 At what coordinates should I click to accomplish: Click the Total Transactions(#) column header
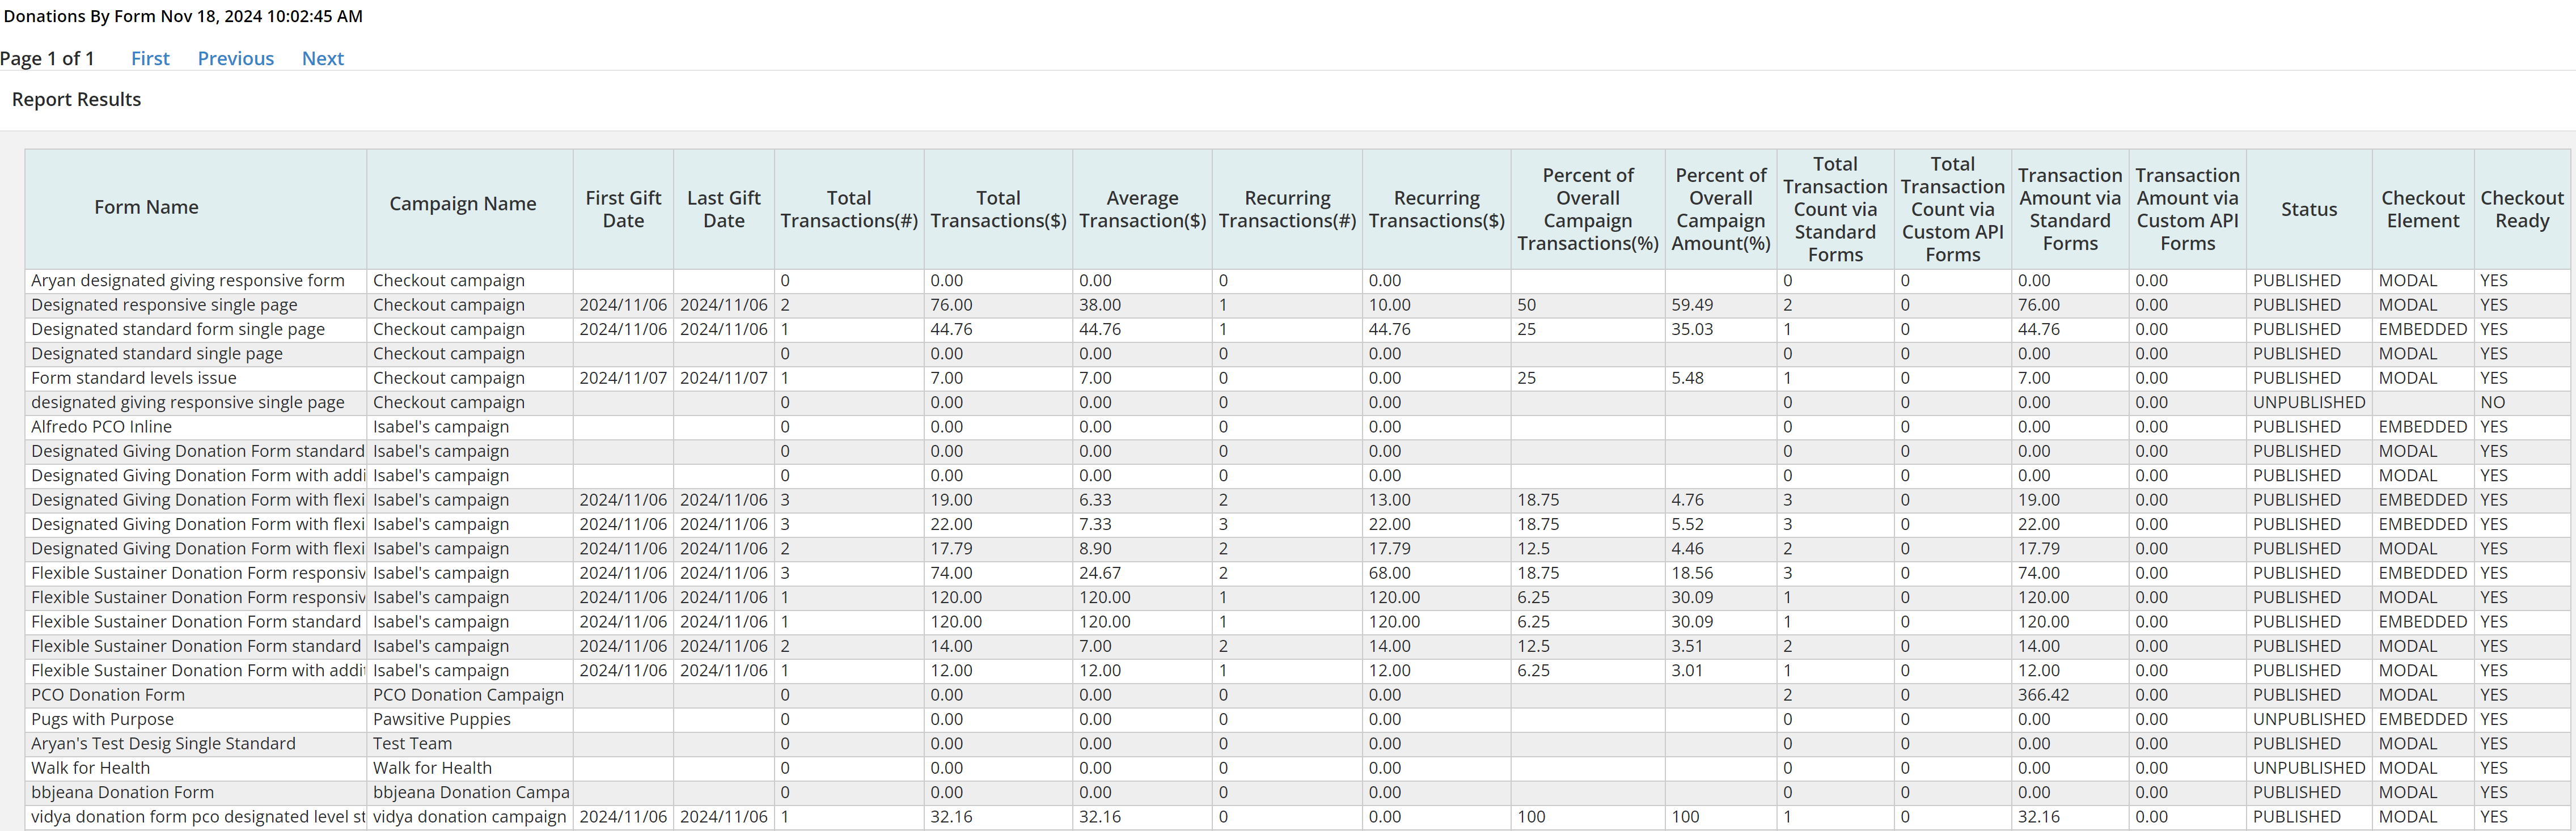[849, 208]
